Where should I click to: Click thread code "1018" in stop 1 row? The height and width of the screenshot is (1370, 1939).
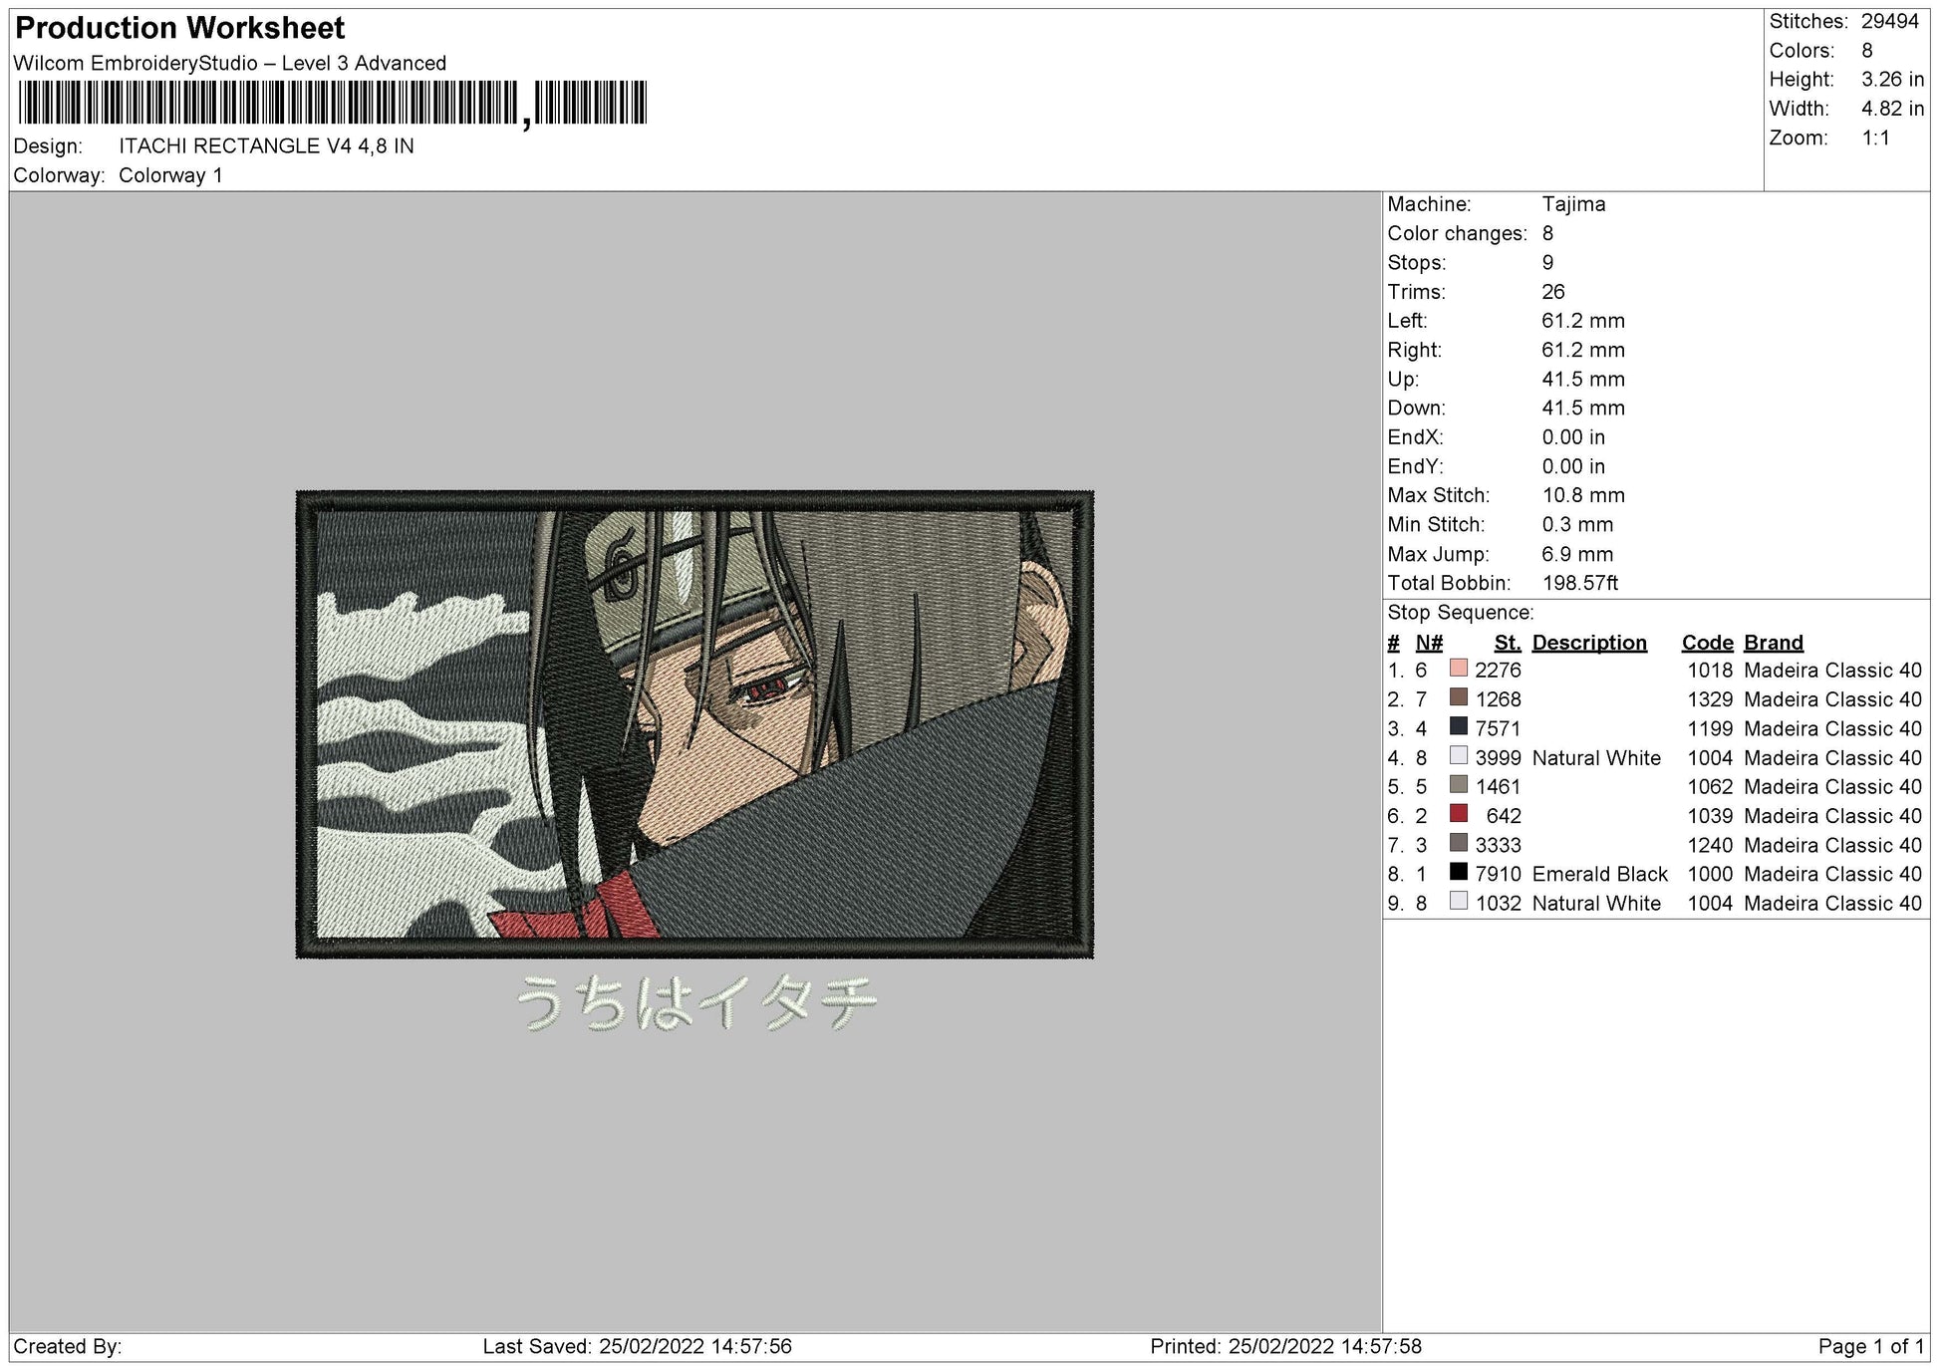(1710, 671)
